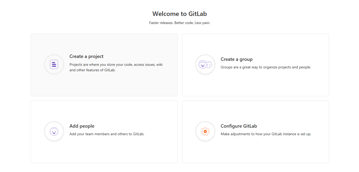Select the Add people heading
The image size is (359, 172).
point(82,126)
